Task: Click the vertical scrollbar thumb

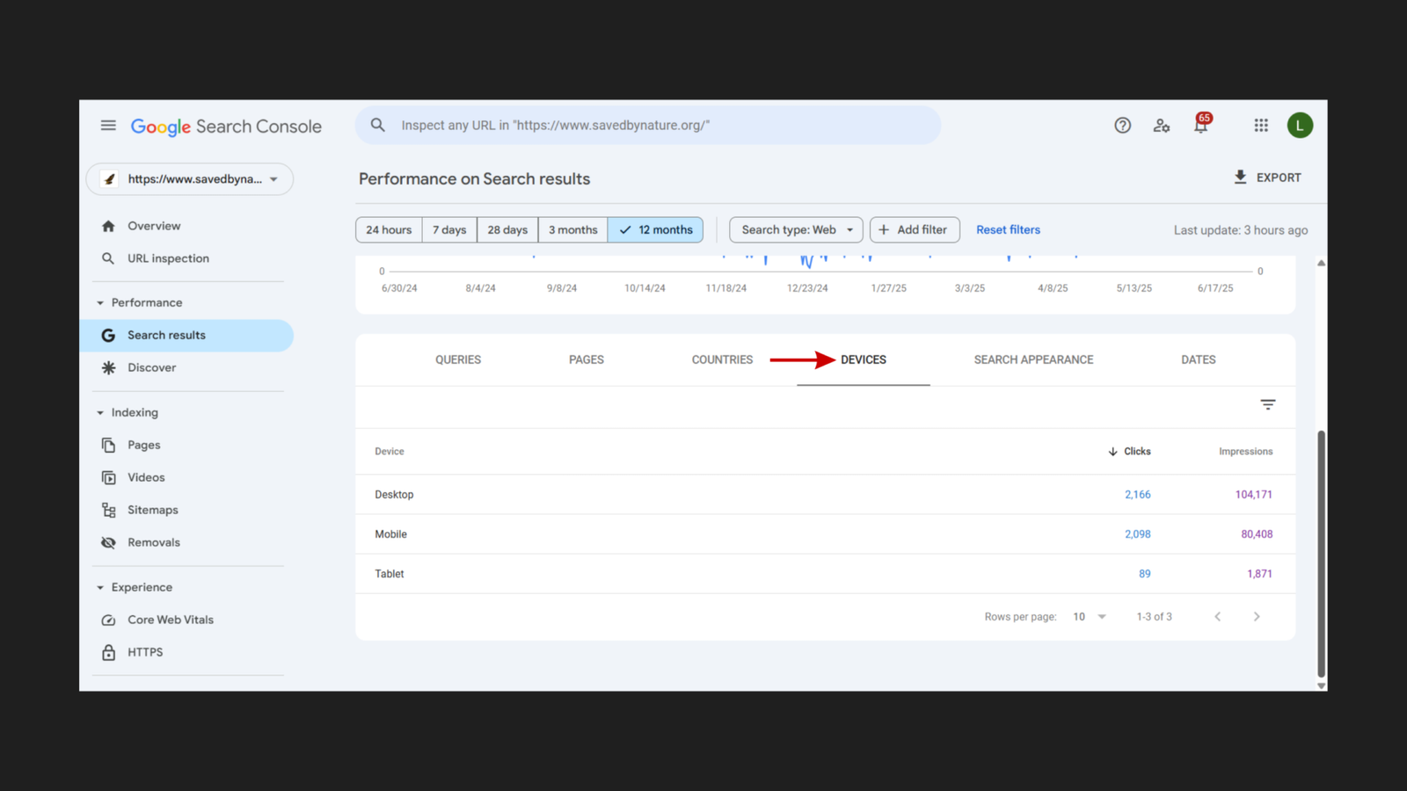Action: coord(1320,554)
